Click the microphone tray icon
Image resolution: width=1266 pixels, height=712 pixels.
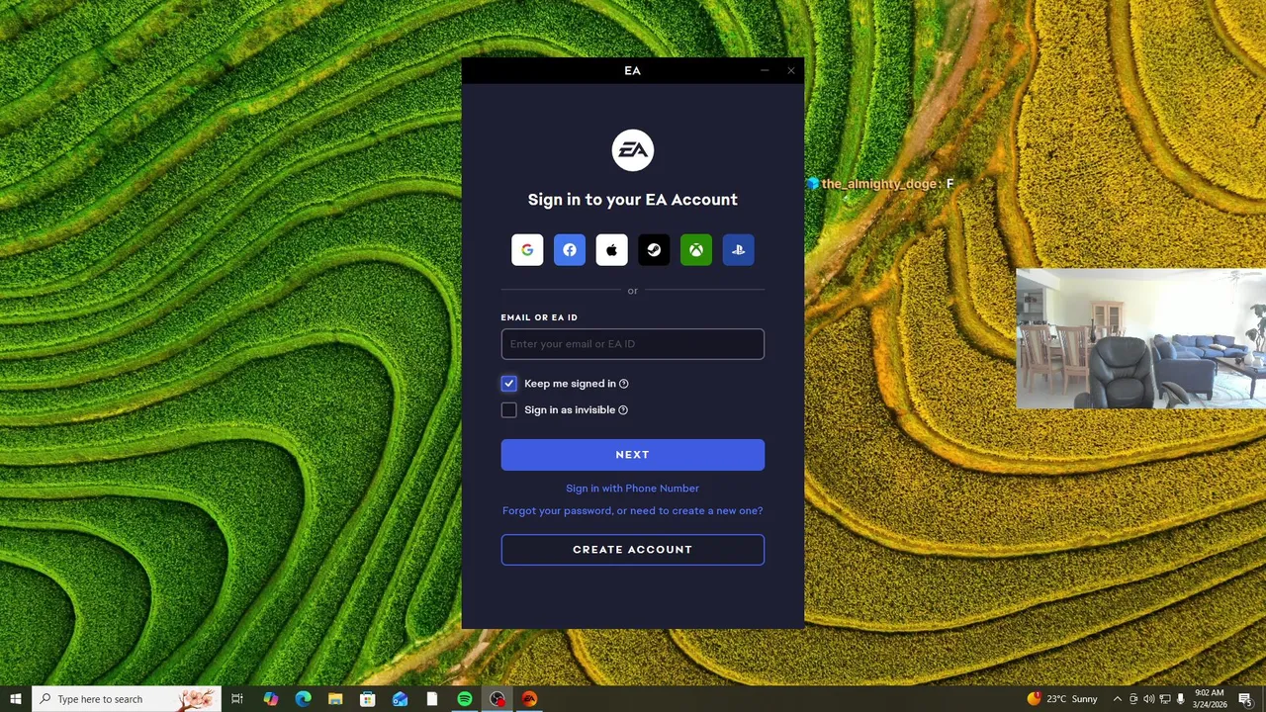[x=1180, y=699]
